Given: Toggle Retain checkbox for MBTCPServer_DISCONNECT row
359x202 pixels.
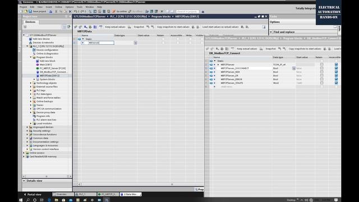Looking at the screenshot, I should coord(321,68).
